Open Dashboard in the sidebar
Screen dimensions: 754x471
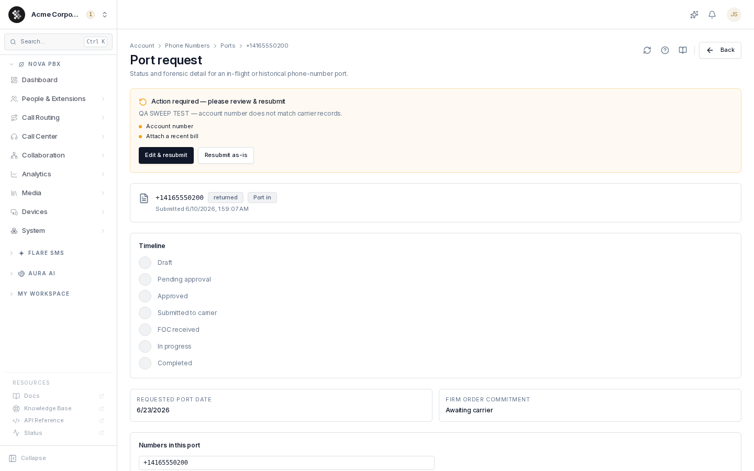tap(58, 80)
